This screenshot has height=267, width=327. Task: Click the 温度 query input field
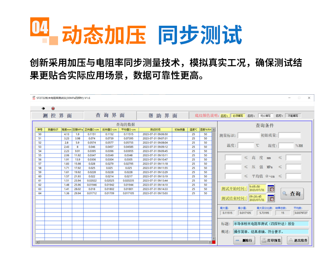coord(246,145)
